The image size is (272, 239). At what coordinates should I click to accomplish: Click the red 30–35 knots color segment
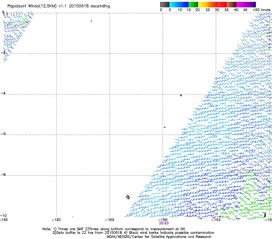[222, 4]
